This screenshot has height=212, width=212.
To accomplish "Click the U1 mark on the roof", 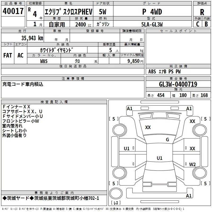I will (160, 158).
